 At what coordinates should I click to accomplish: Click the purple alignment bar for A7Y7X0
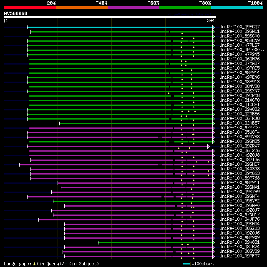[121, 128]
